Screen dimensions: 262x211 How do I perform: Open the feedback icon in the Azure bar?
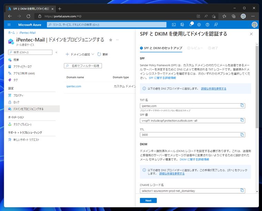[216, 25]
